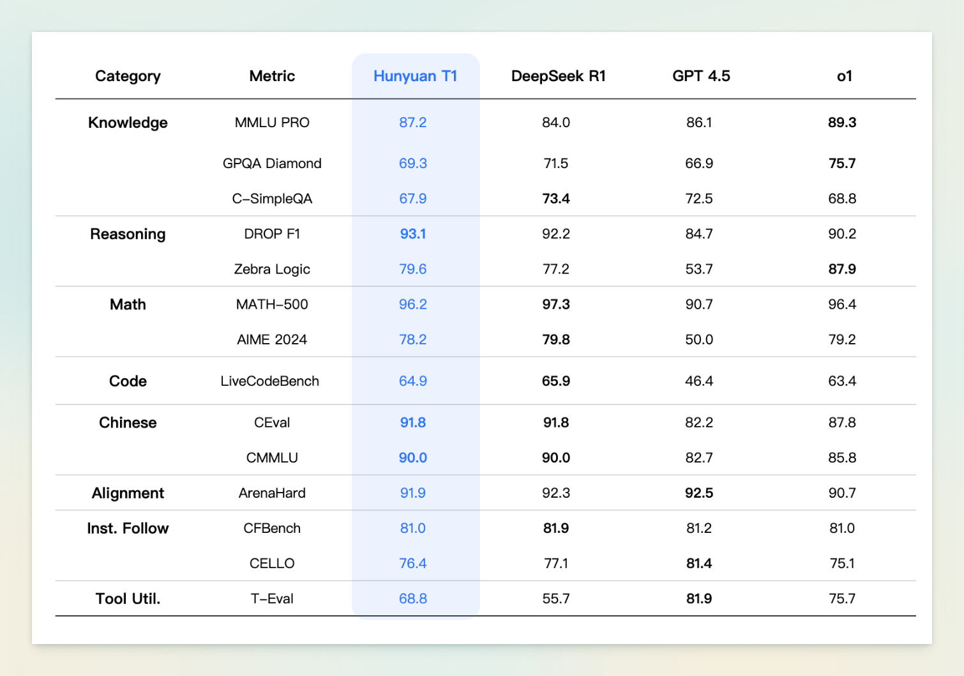Click DeepSeek R1 AIME 2024 value 79.8
This screenshot has width=964, height=676.
pyautogui.click(x=556, y=339)
